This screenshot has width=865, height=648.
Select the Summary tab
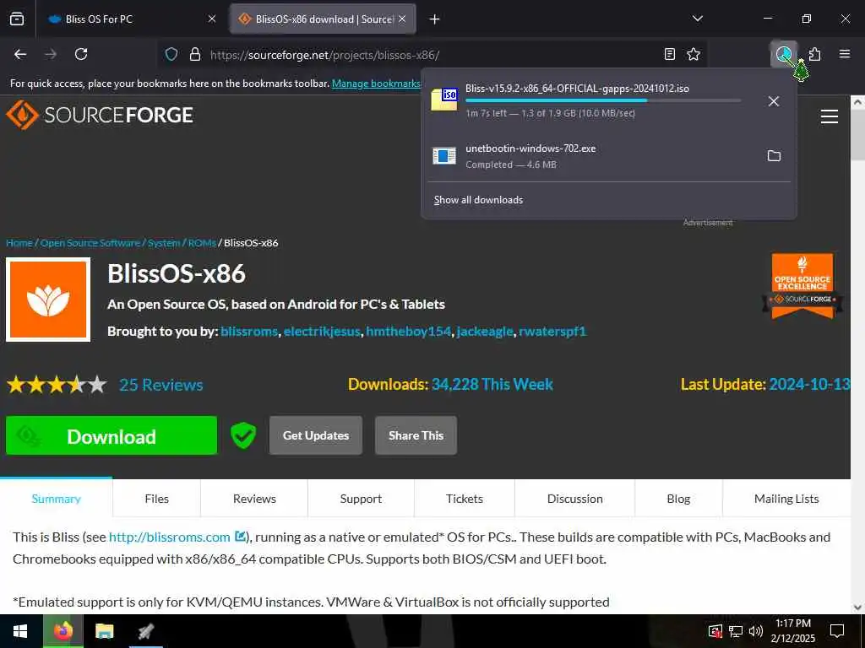tap(57, 499)
